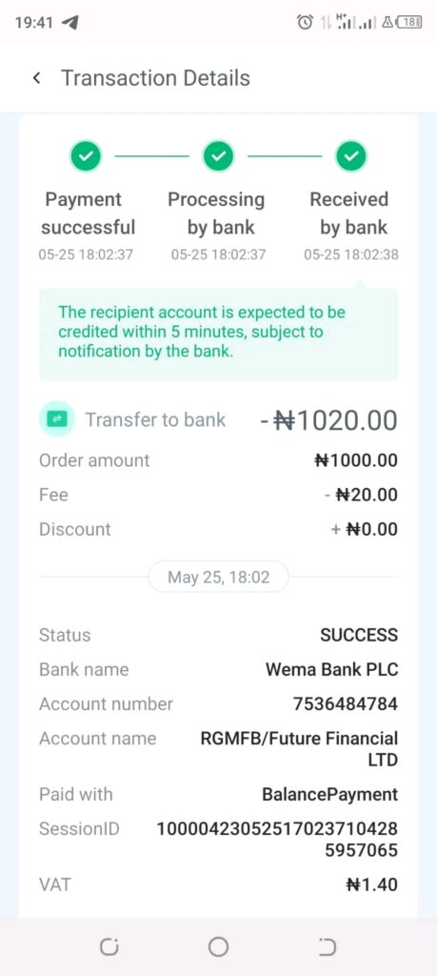Tap the alarm clock status bar icon
Image resolution: width=437 pixels, height=976 pixels.
305,23
